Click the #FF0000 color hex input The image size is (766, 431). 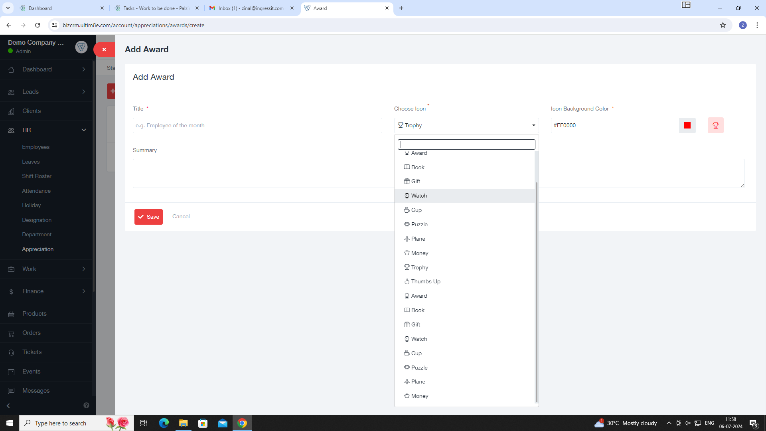(x=615, y=125)
